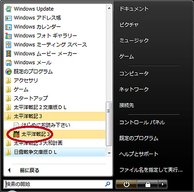This screenshot has height=192, width=194.
Task: Click the Windows アドレス帳 icon
Action: (x=8, y=18)
